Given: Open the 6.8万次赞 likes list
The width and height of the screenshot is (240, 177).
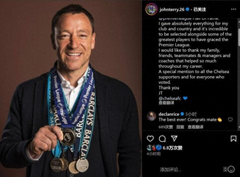Looking at the screenshot, I should [x=172, y=148].
